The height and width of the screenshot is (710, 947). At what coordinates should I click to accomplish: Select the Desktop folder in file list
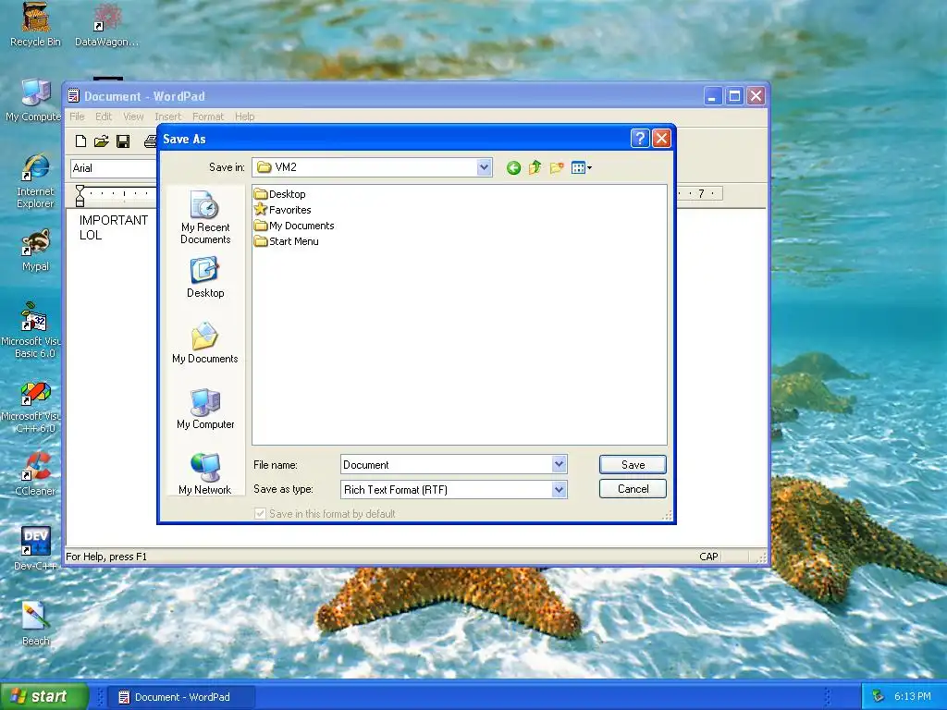[280, 194]
